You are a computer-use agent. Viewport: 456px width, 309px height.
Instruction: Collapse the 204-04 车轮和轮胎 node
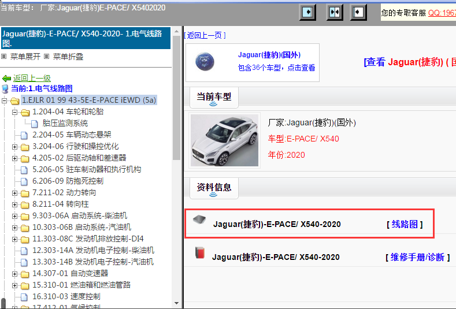(14, 112)
